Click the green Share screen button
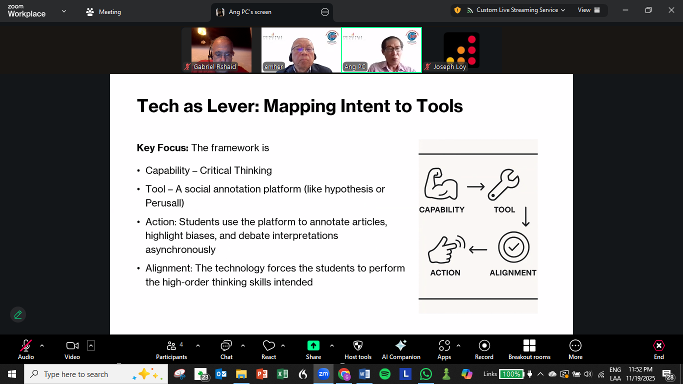The image size is (683, 384). point(313,349)
